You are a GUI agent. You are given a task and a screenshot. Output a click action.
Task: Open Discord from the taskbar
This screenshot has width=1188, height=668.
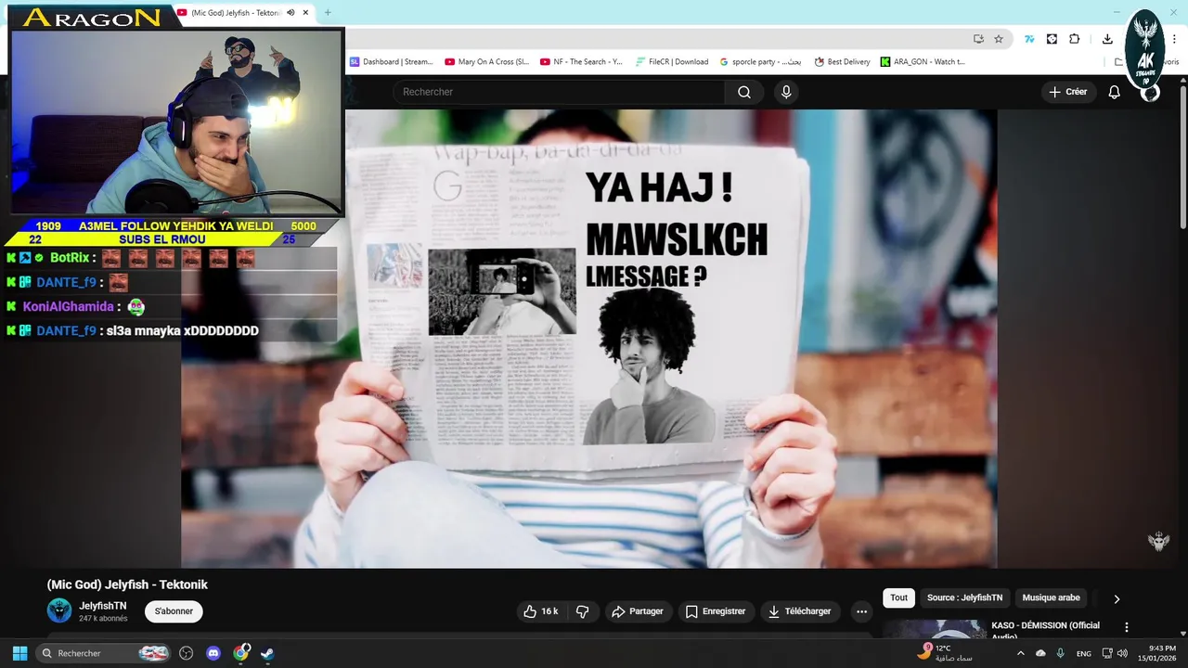point(213,653)
